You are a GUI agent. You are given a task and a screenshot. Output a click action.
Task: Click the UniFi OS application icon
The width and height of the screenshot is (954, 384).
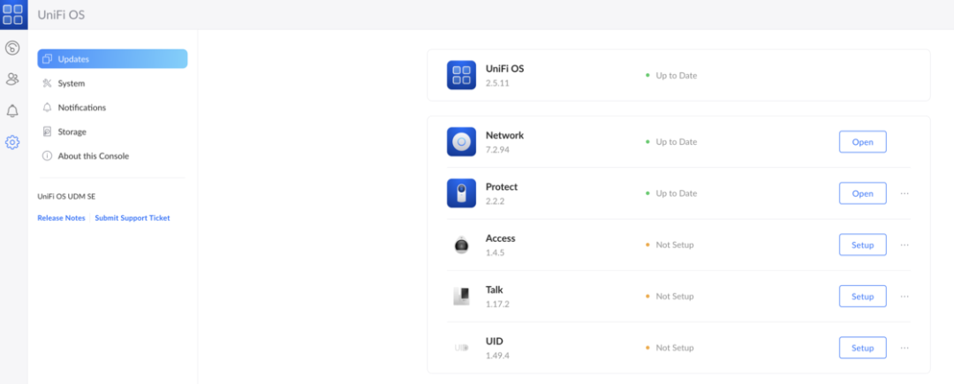(461, 75)
